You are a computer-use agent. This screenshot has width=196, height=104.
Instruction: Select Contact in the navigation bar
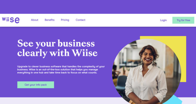point(80,20)
